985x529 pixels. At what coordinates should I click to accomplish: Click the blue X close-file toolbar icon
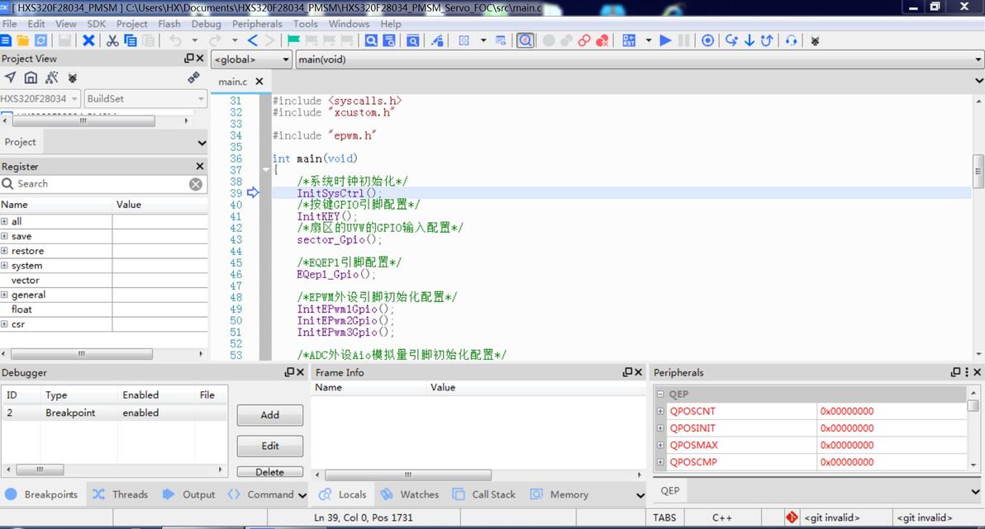pos(88,40)
